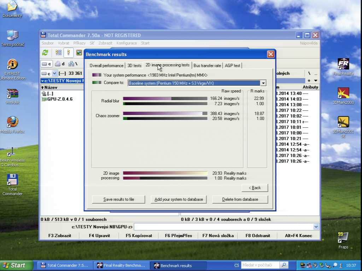Open the Konfigurace menu
Viewport: 362px width, 271px height.
point(127,43)
